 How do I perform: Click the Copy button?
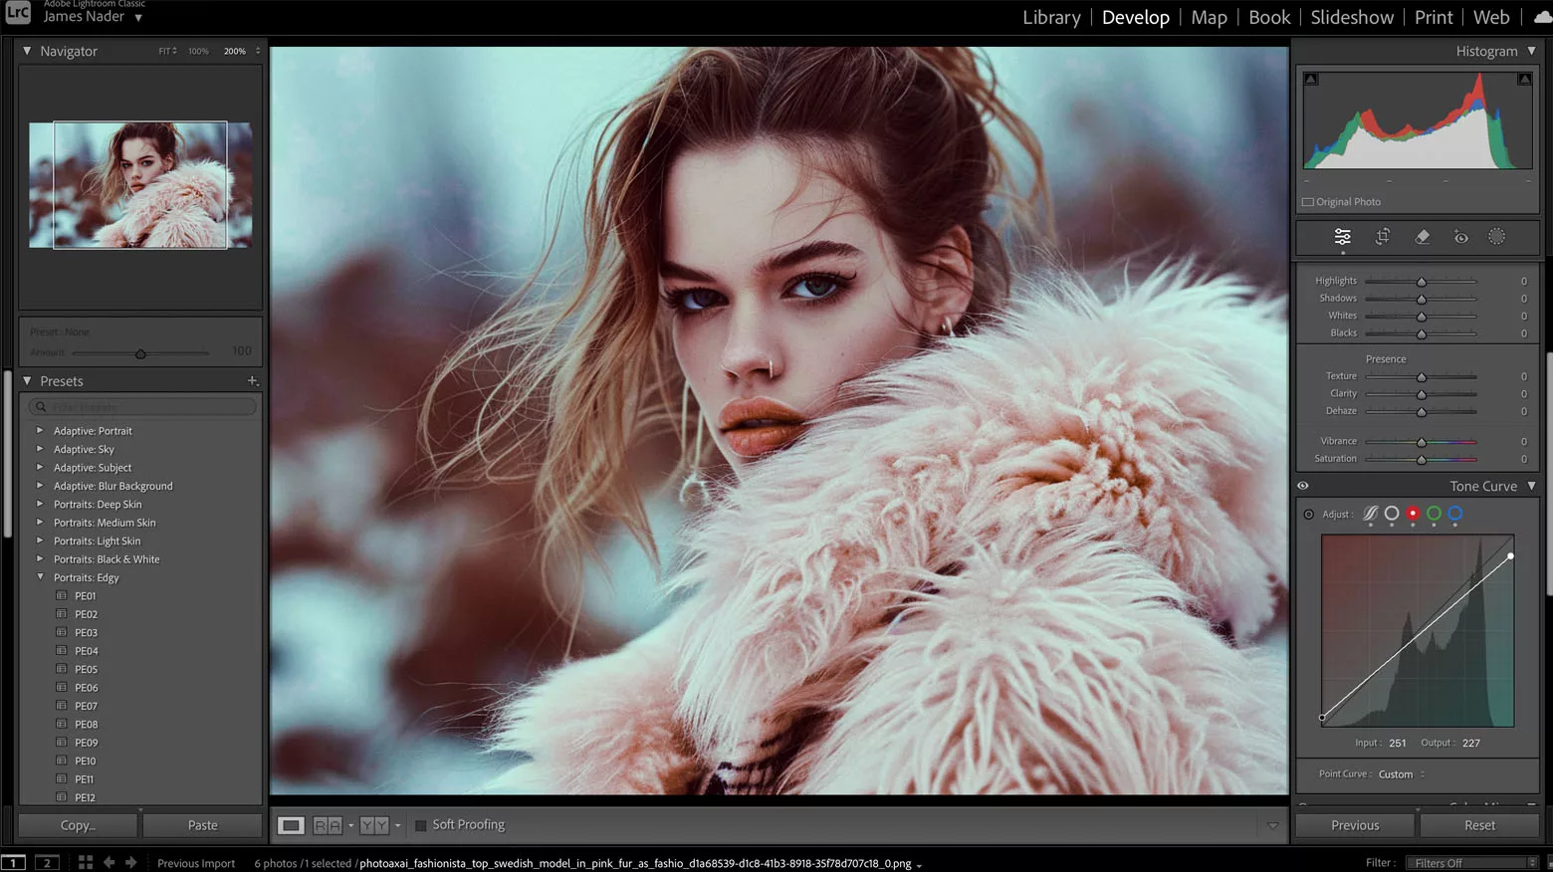(x=77, y=824)
